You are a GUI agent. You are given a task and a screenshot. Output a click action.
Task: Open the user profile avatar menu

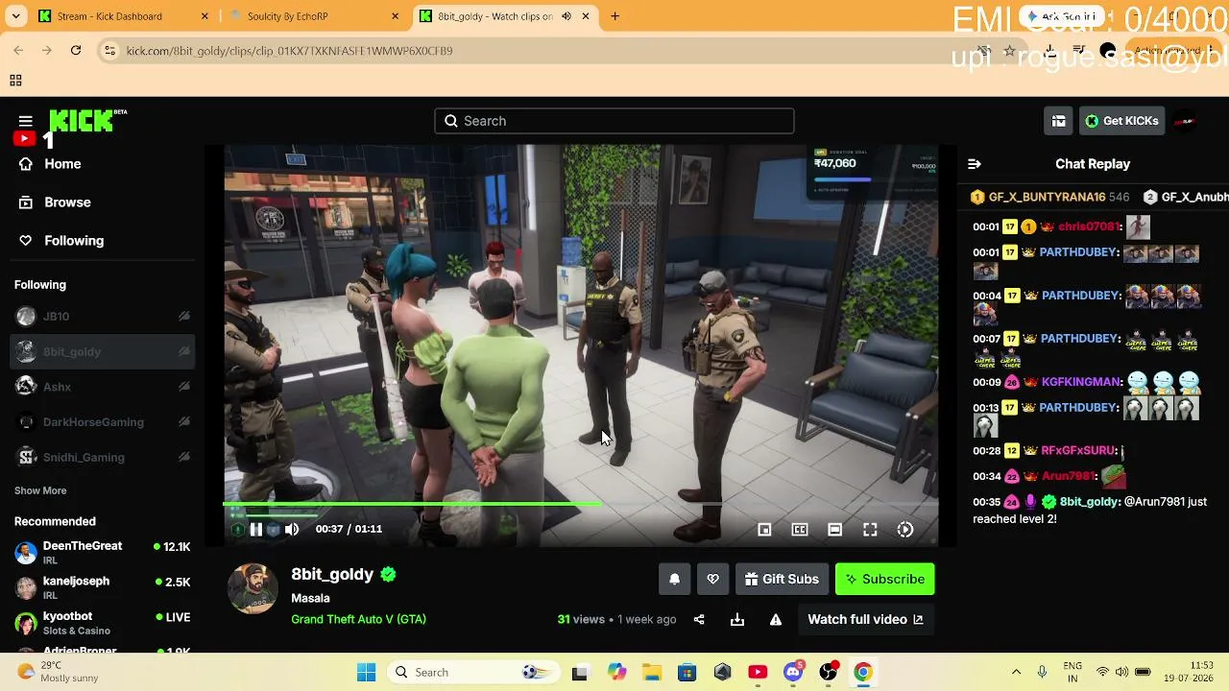pyautogui.click(x=1185, y=121)
